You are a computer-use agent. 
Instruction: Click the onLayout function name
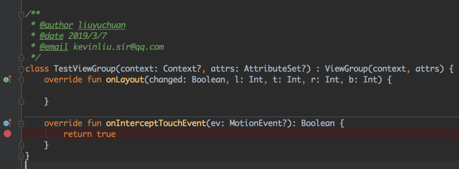point(125,80)
